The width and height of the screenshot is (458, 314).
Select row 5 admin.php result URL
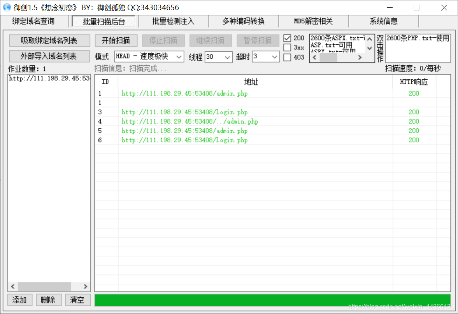(184, 131)
